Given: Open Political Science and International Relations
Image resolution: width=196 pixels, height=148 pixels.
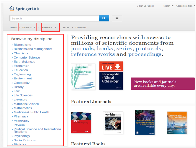Looking at the screenshot, I should pos(38,130).
